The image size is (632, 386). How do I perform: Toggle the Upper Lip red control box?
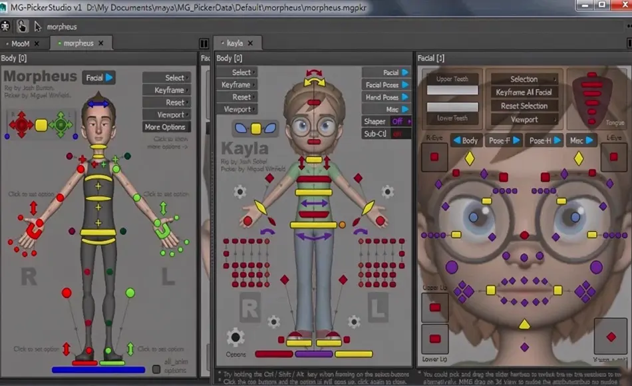point(434,307)
